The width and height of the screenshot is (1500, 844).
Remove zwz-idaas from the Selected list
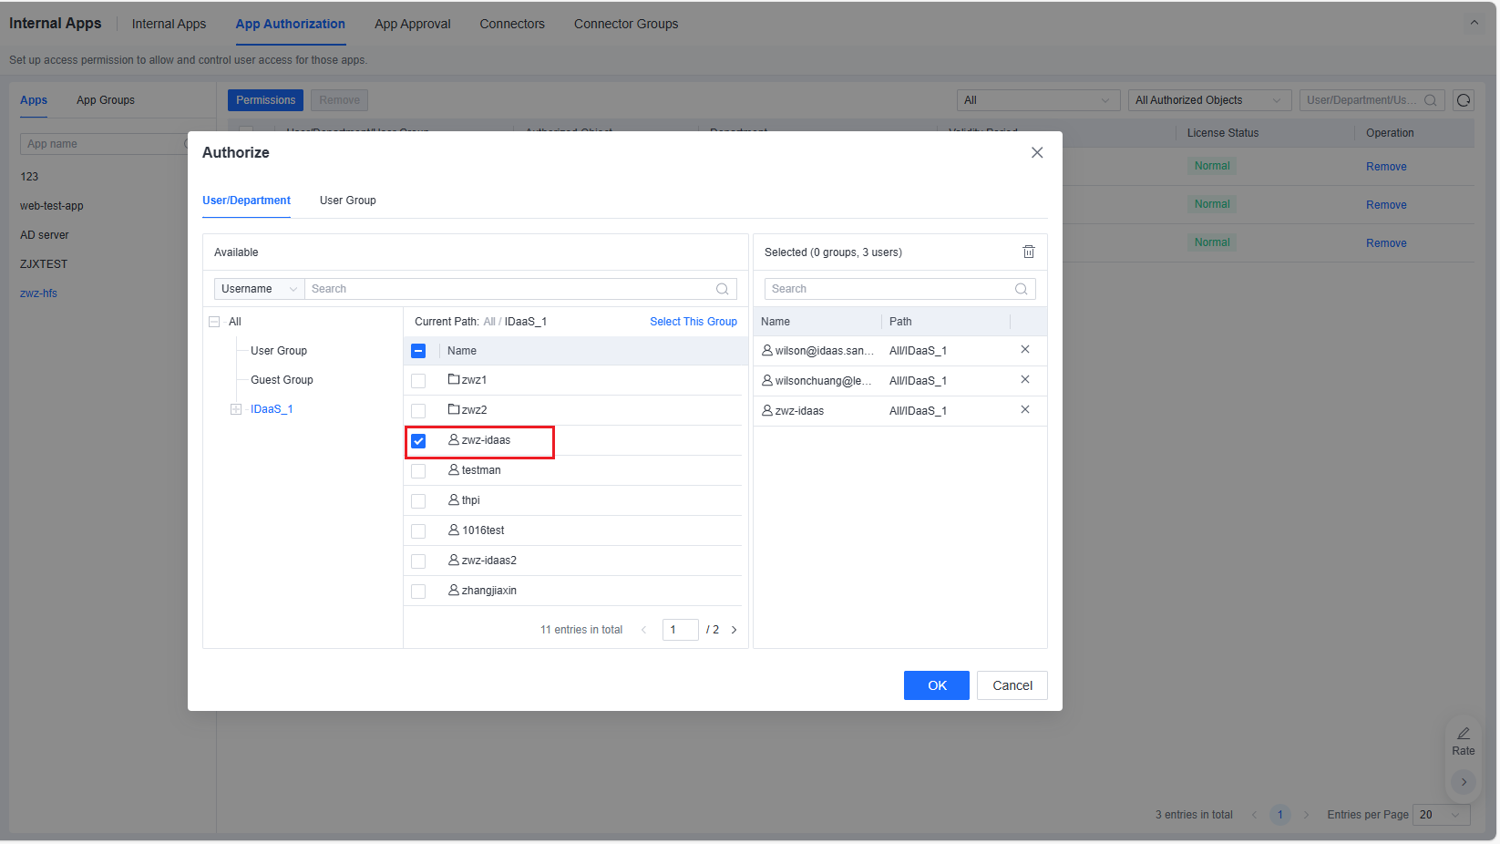click(1025, 409)
